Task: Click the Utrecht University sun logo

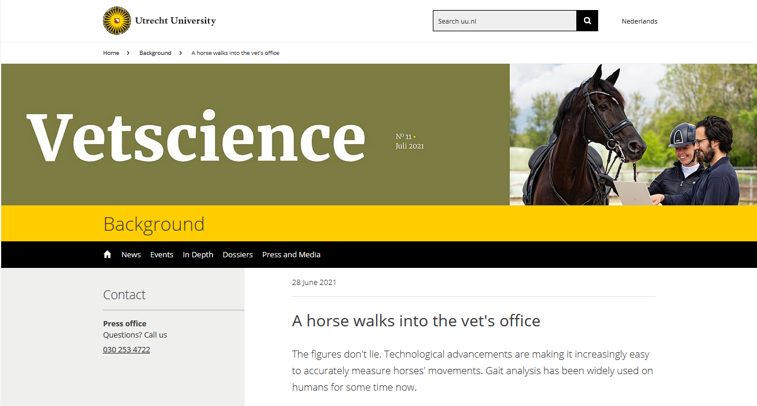Action: 117,21
